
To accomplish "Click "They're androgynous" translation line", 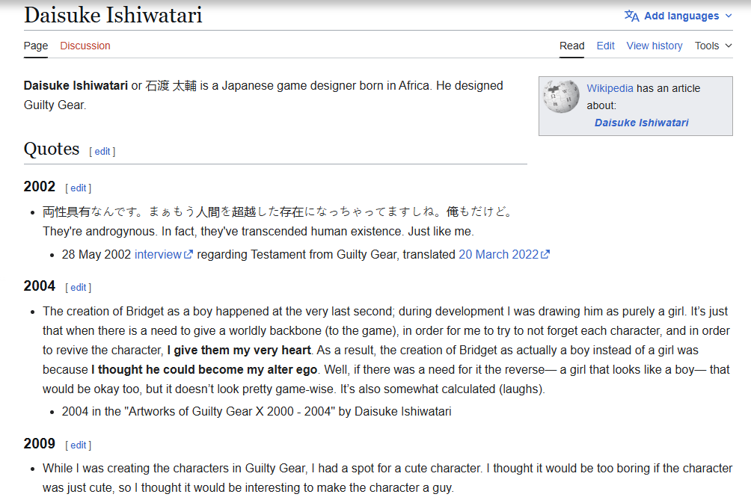I will click(x=258, y=232).
